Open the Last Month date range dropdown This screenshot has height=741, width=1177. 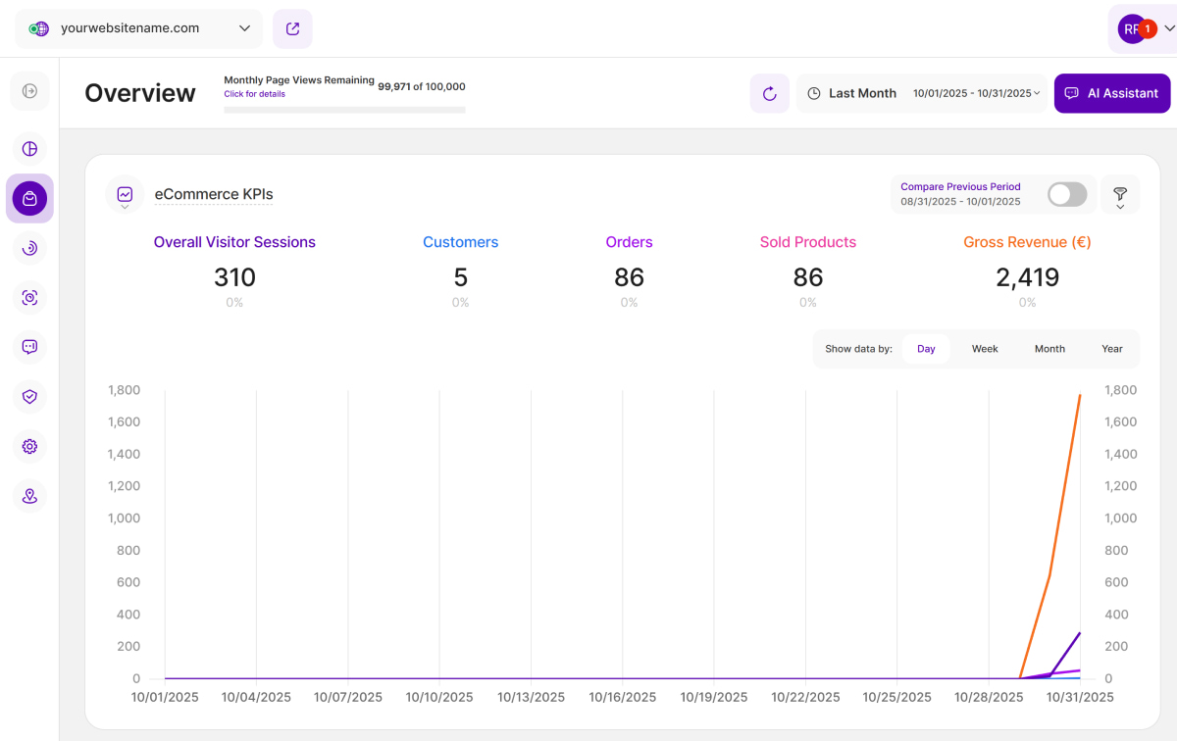coord(922,93)
